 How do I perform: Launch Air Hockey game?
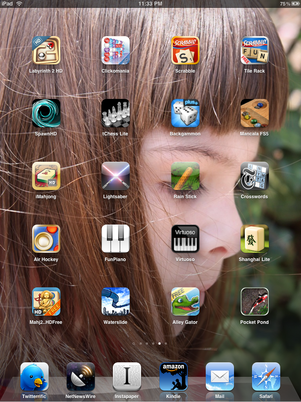click(46, 239)
